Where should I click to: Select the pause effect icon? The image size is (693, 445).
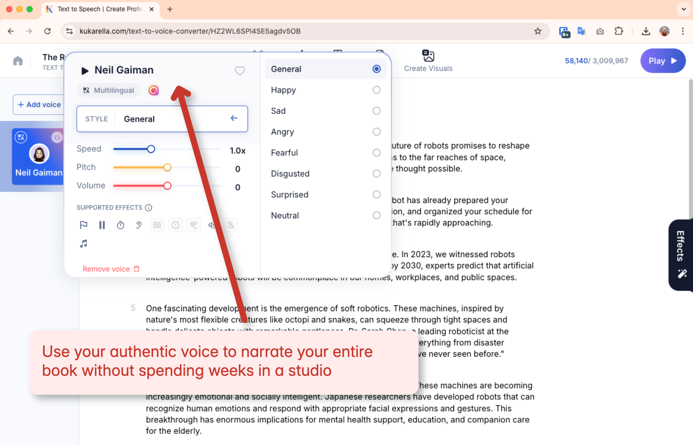pyautogui.click(x=102, y=225)
